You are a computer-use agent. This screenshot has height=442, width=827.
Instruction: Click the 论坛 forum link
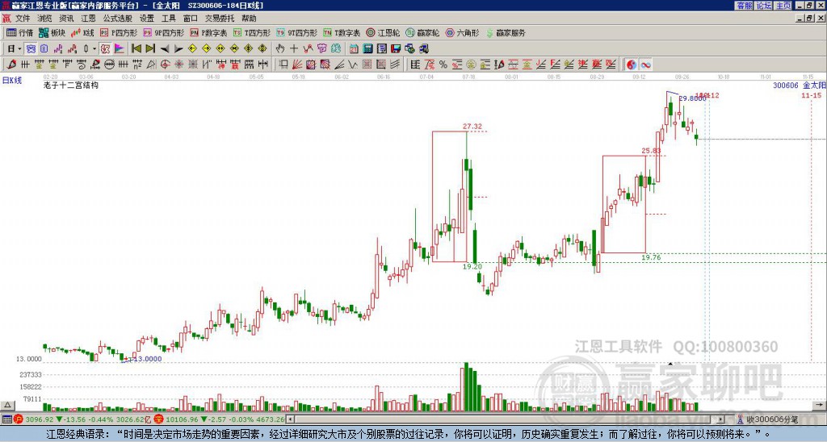pos(763,6)
